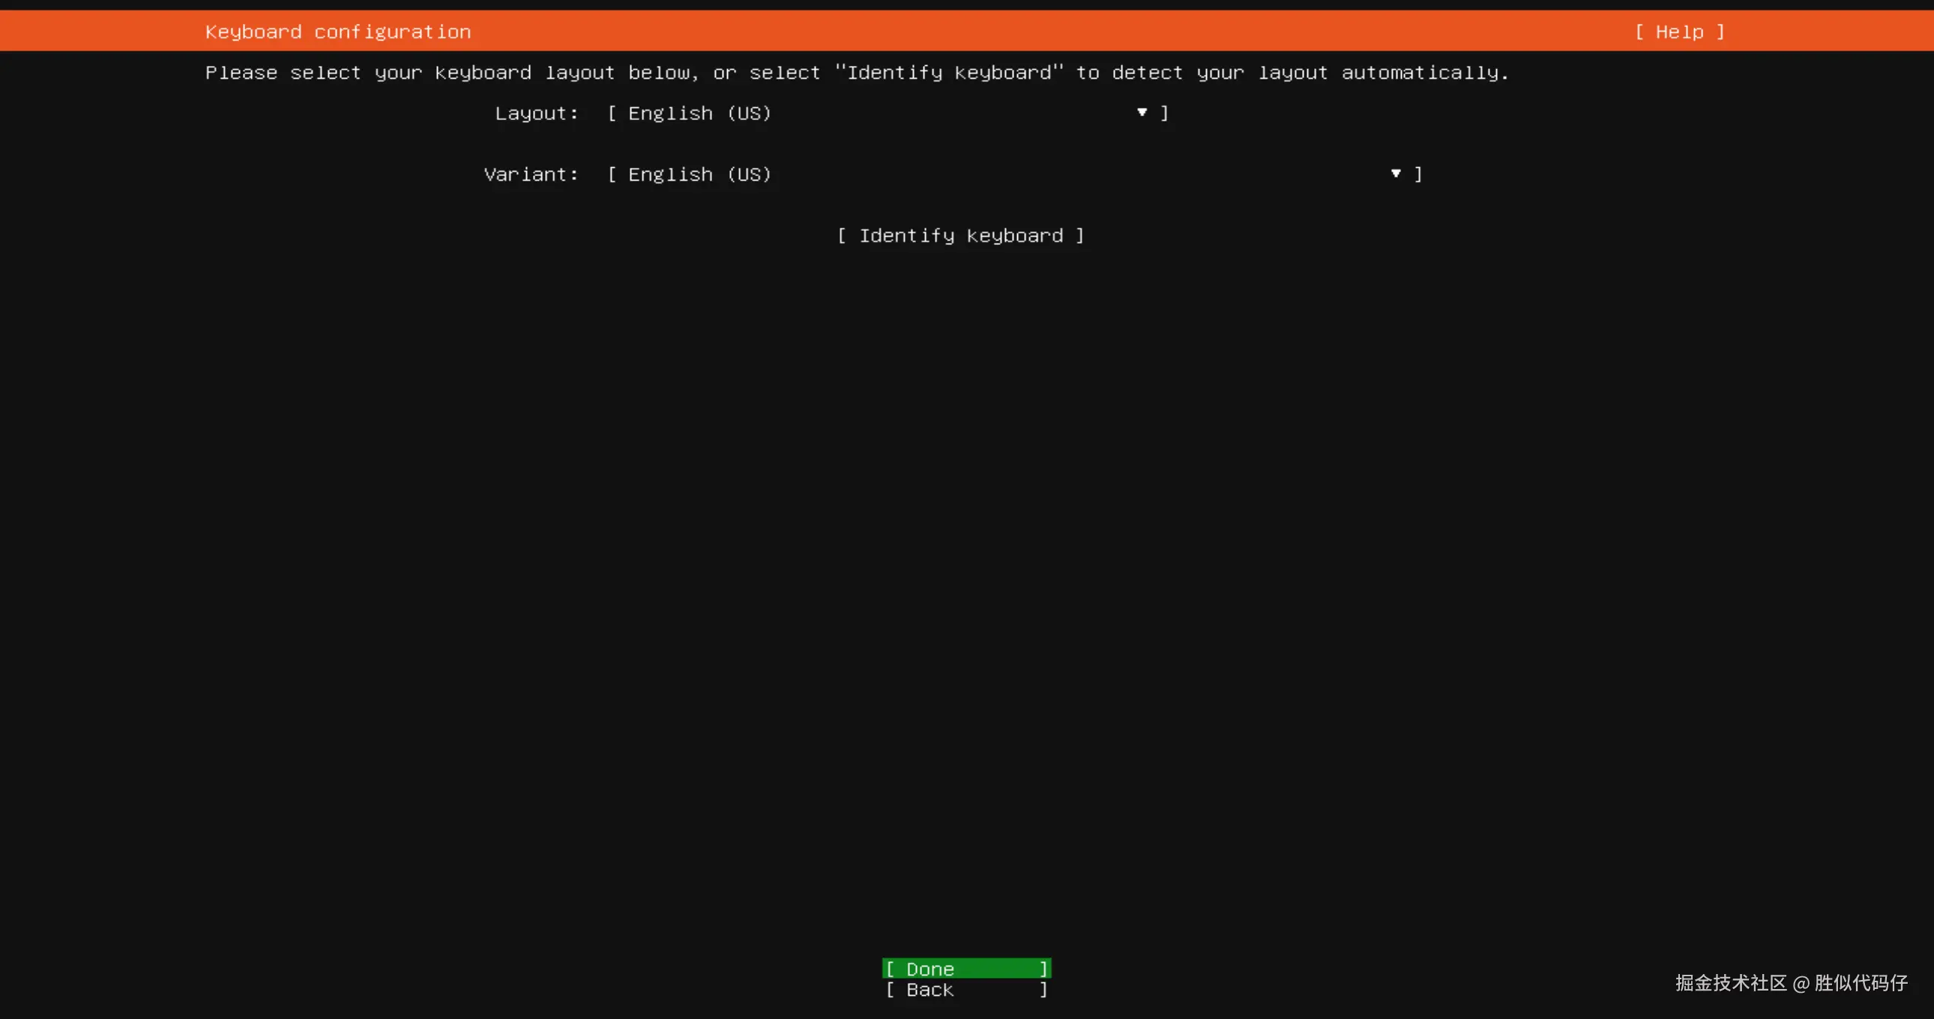This screenshot has width=1934, height=1019.
Task: Click the Variant: field label
Action: [x=531, y=175]
